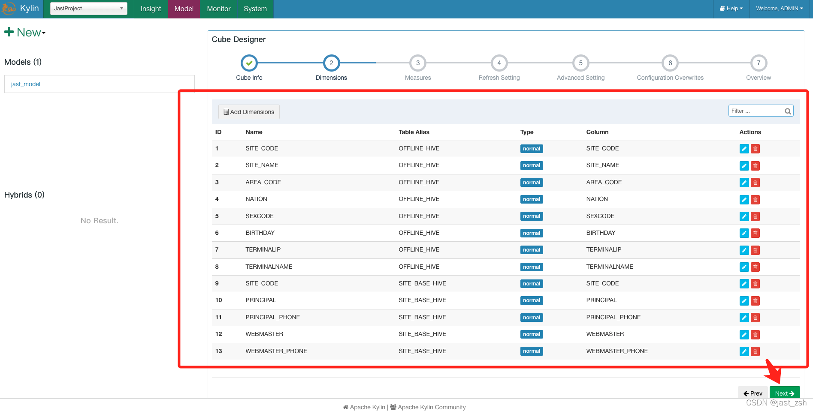
Task: Switch to the Model tab
Action: [x=184, y=9]
